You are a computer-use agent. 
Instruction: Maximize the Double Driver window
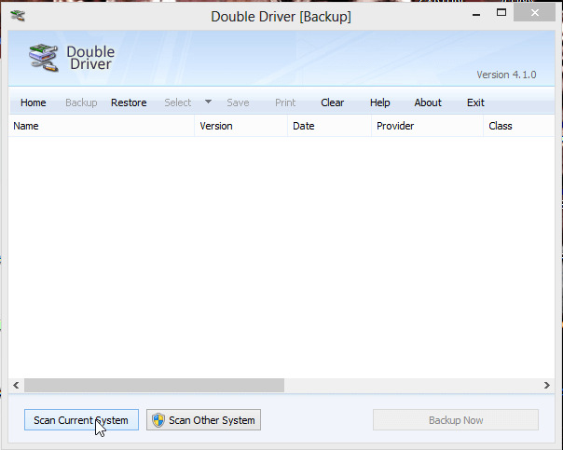click(x=501, y=13)
